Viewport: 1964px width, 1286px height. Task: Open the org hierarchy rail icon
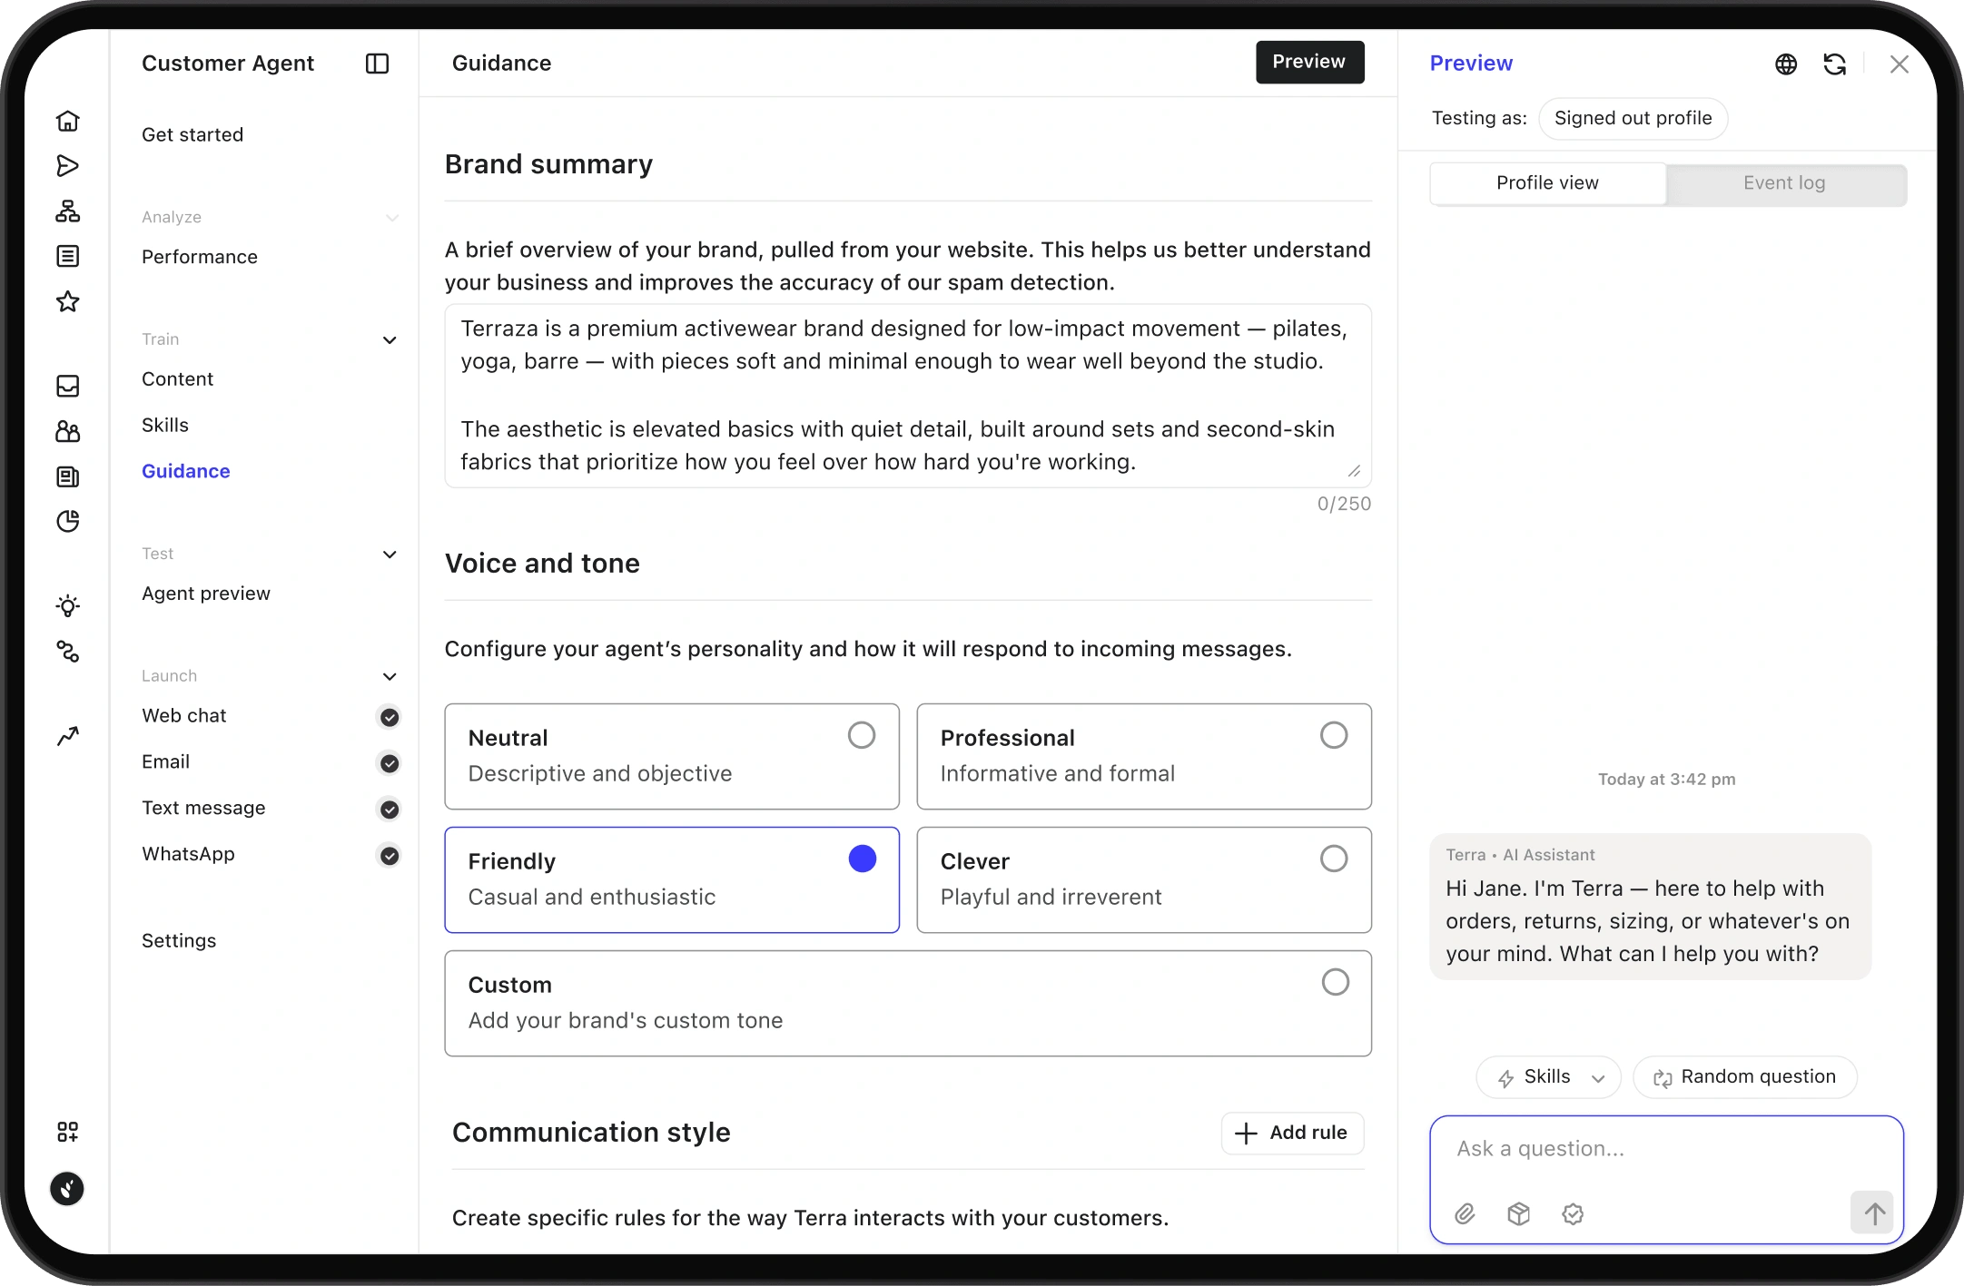[x=68, y=211]
